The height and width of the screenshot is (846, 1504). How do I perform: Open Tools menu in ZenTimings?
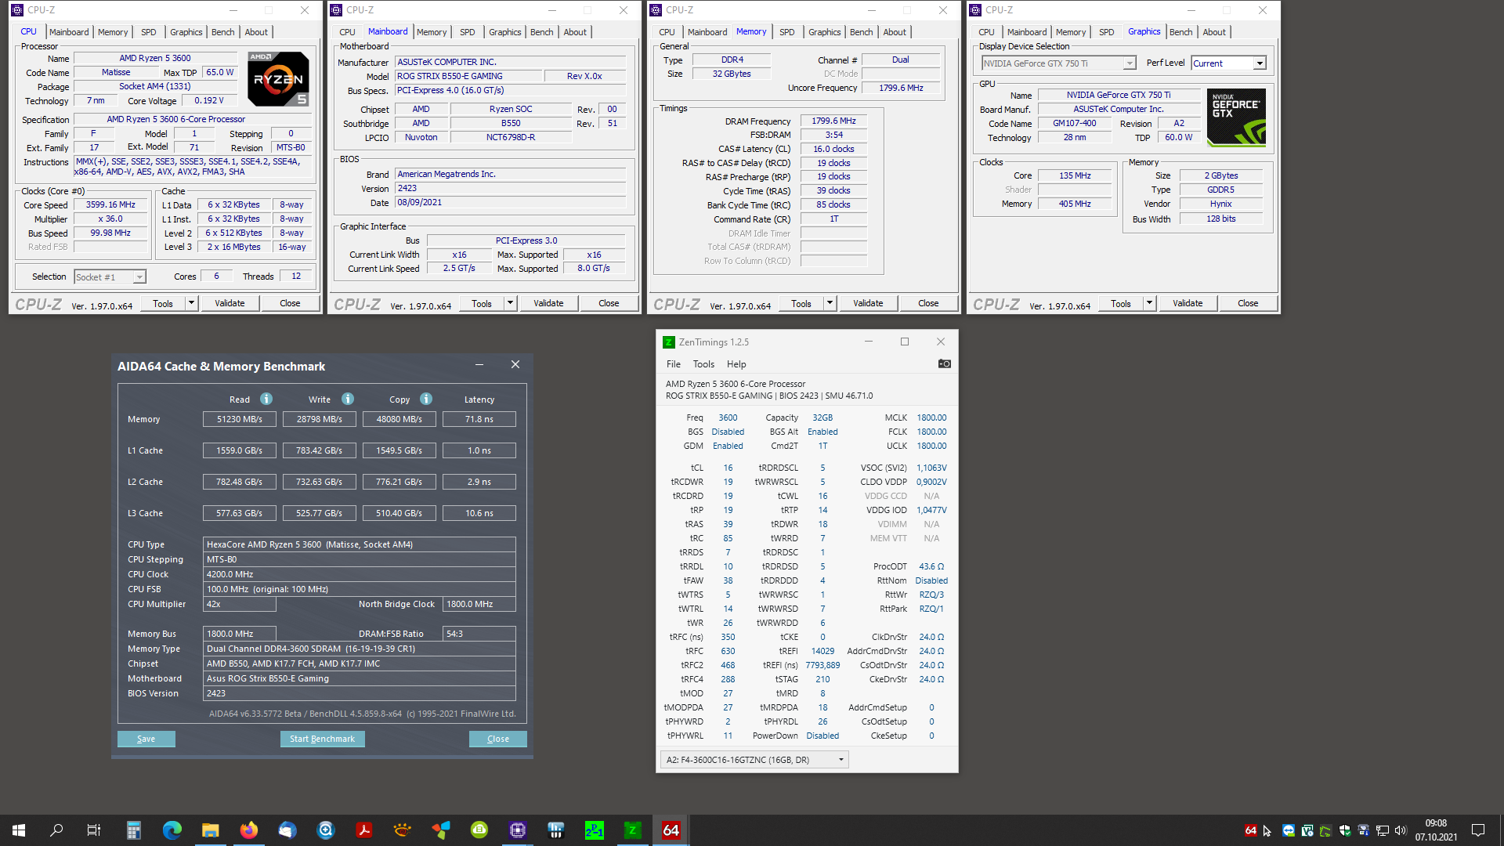click(x=703, y=364)
